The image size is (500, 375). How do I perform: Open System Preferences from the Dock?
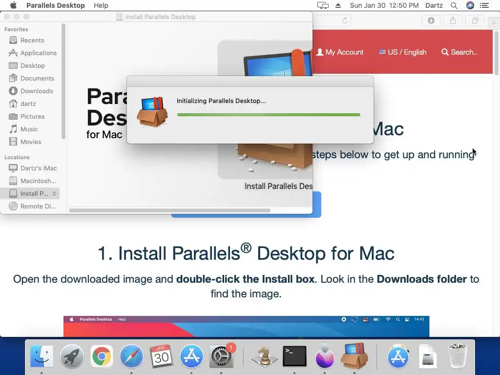point(221,356)
